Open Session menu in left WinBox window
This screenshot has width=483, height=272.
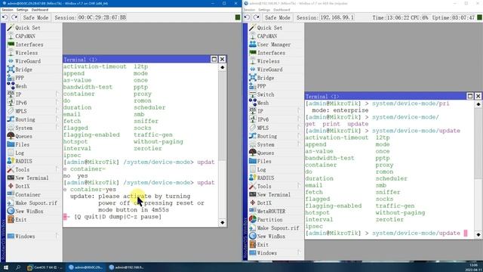[x=7, y=10]
